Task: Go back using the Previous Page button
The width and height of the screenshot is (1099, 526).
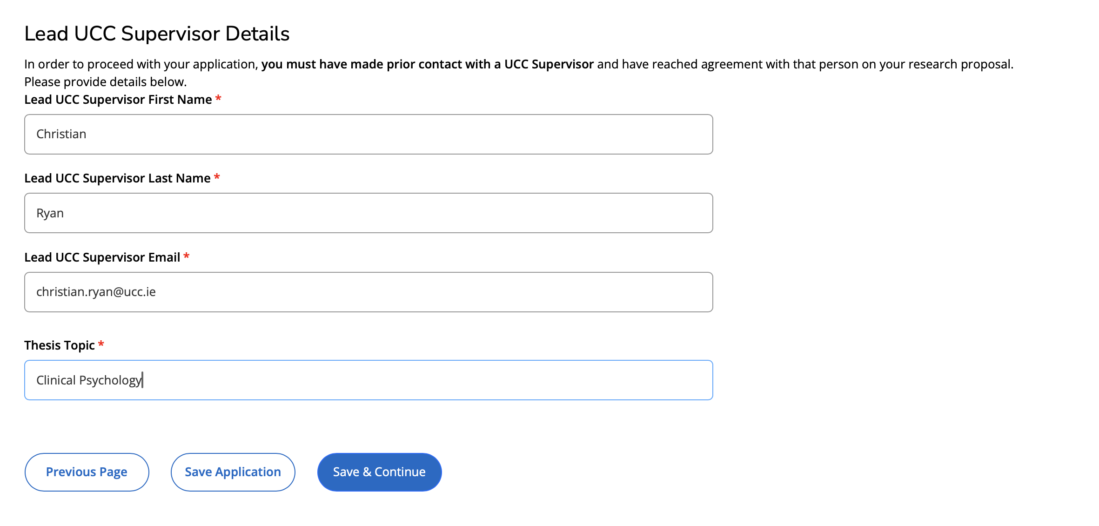Action: (x=87, y=472)
